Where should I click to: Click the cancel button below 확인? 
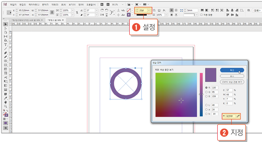[232, 76]
